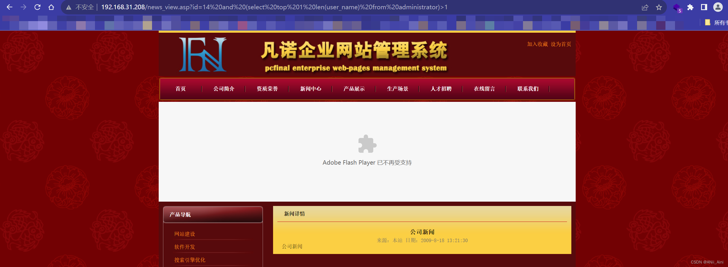Open the 在线留言 navigation item
Viewport: 728px width, 267px height.
click(484, 89)
